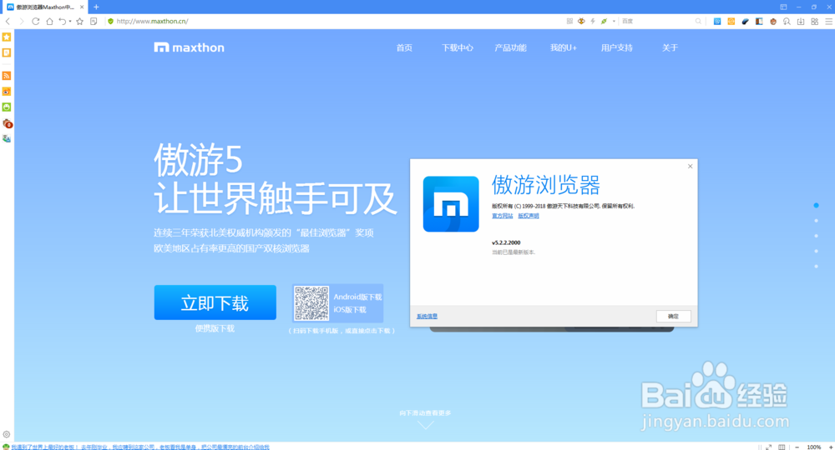Viewport: 835px width, 450px height.
Task: Open Favorites star in the sidebar
Action: (x=7, y=37)
